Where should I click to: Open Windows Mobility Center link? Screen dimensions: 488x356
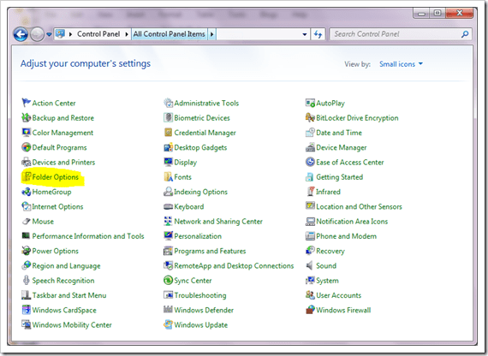point(72,325)
